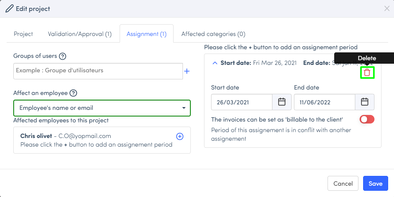This screenshot has height=197, width=394.
Task: Click help icon next to Groups of users
Action: (63, 56)
